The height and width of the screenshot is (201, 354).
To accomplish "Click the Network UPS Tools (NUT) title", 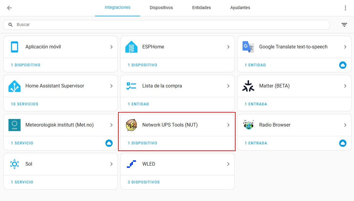I will tap(170, 125).
